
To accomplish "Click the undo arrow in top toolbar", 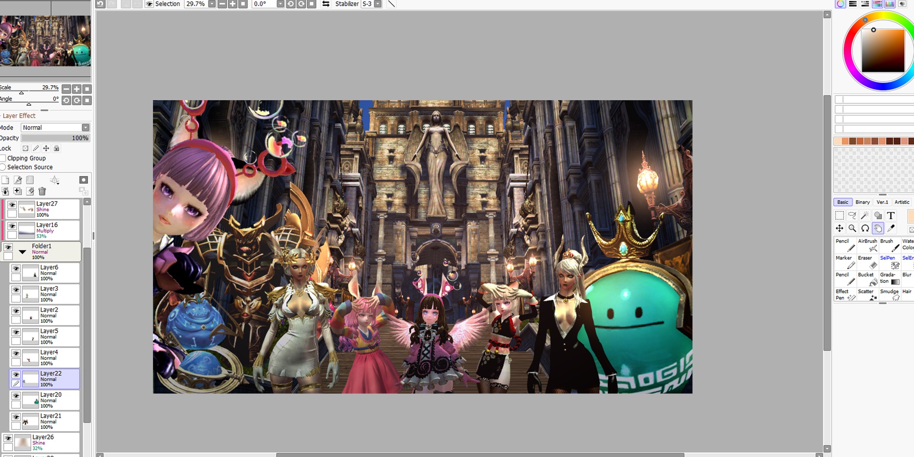I will point(100,4).
